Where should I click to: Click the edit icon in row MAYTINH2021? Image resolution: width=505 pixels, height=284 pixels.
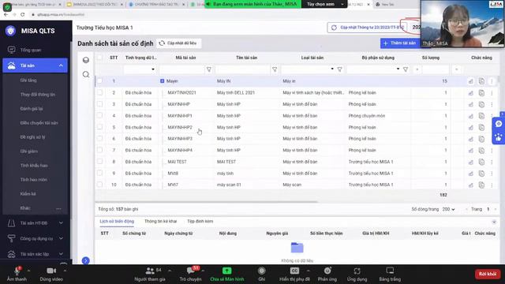(471, 93)
